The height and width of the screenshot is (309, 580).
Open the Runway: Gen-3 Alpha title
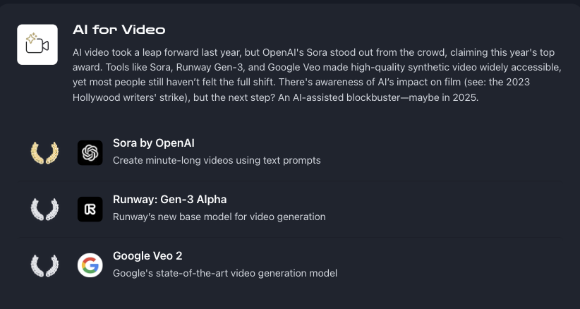tap(170, 200)
